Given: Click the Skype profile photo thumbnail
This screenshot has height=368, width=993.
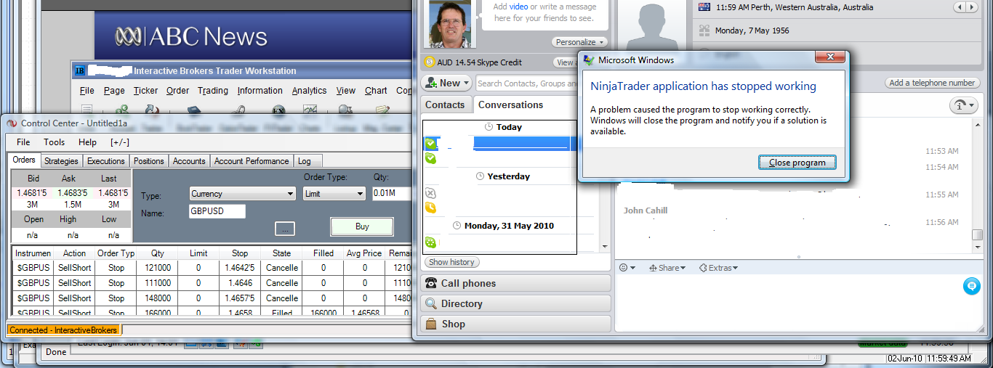Looking at the screenshot, I should click(x=450, y=23).
